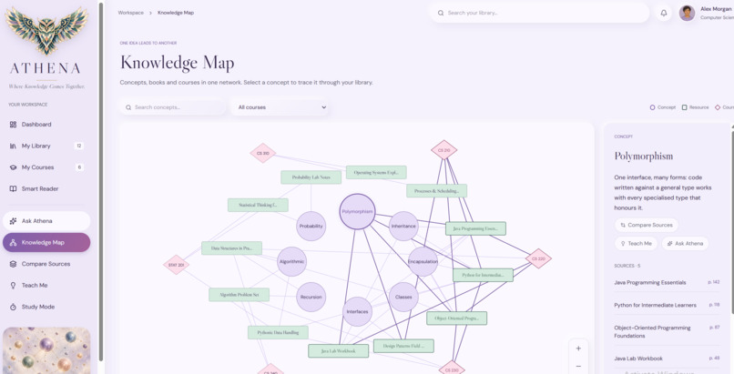Open source Java Programming Essentials
The image size is (734, 374).
pos(667,282)
